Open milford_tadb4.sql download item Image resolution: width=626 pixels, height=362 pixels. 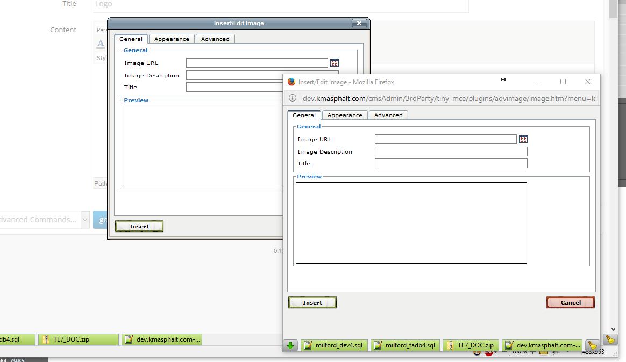406,345
